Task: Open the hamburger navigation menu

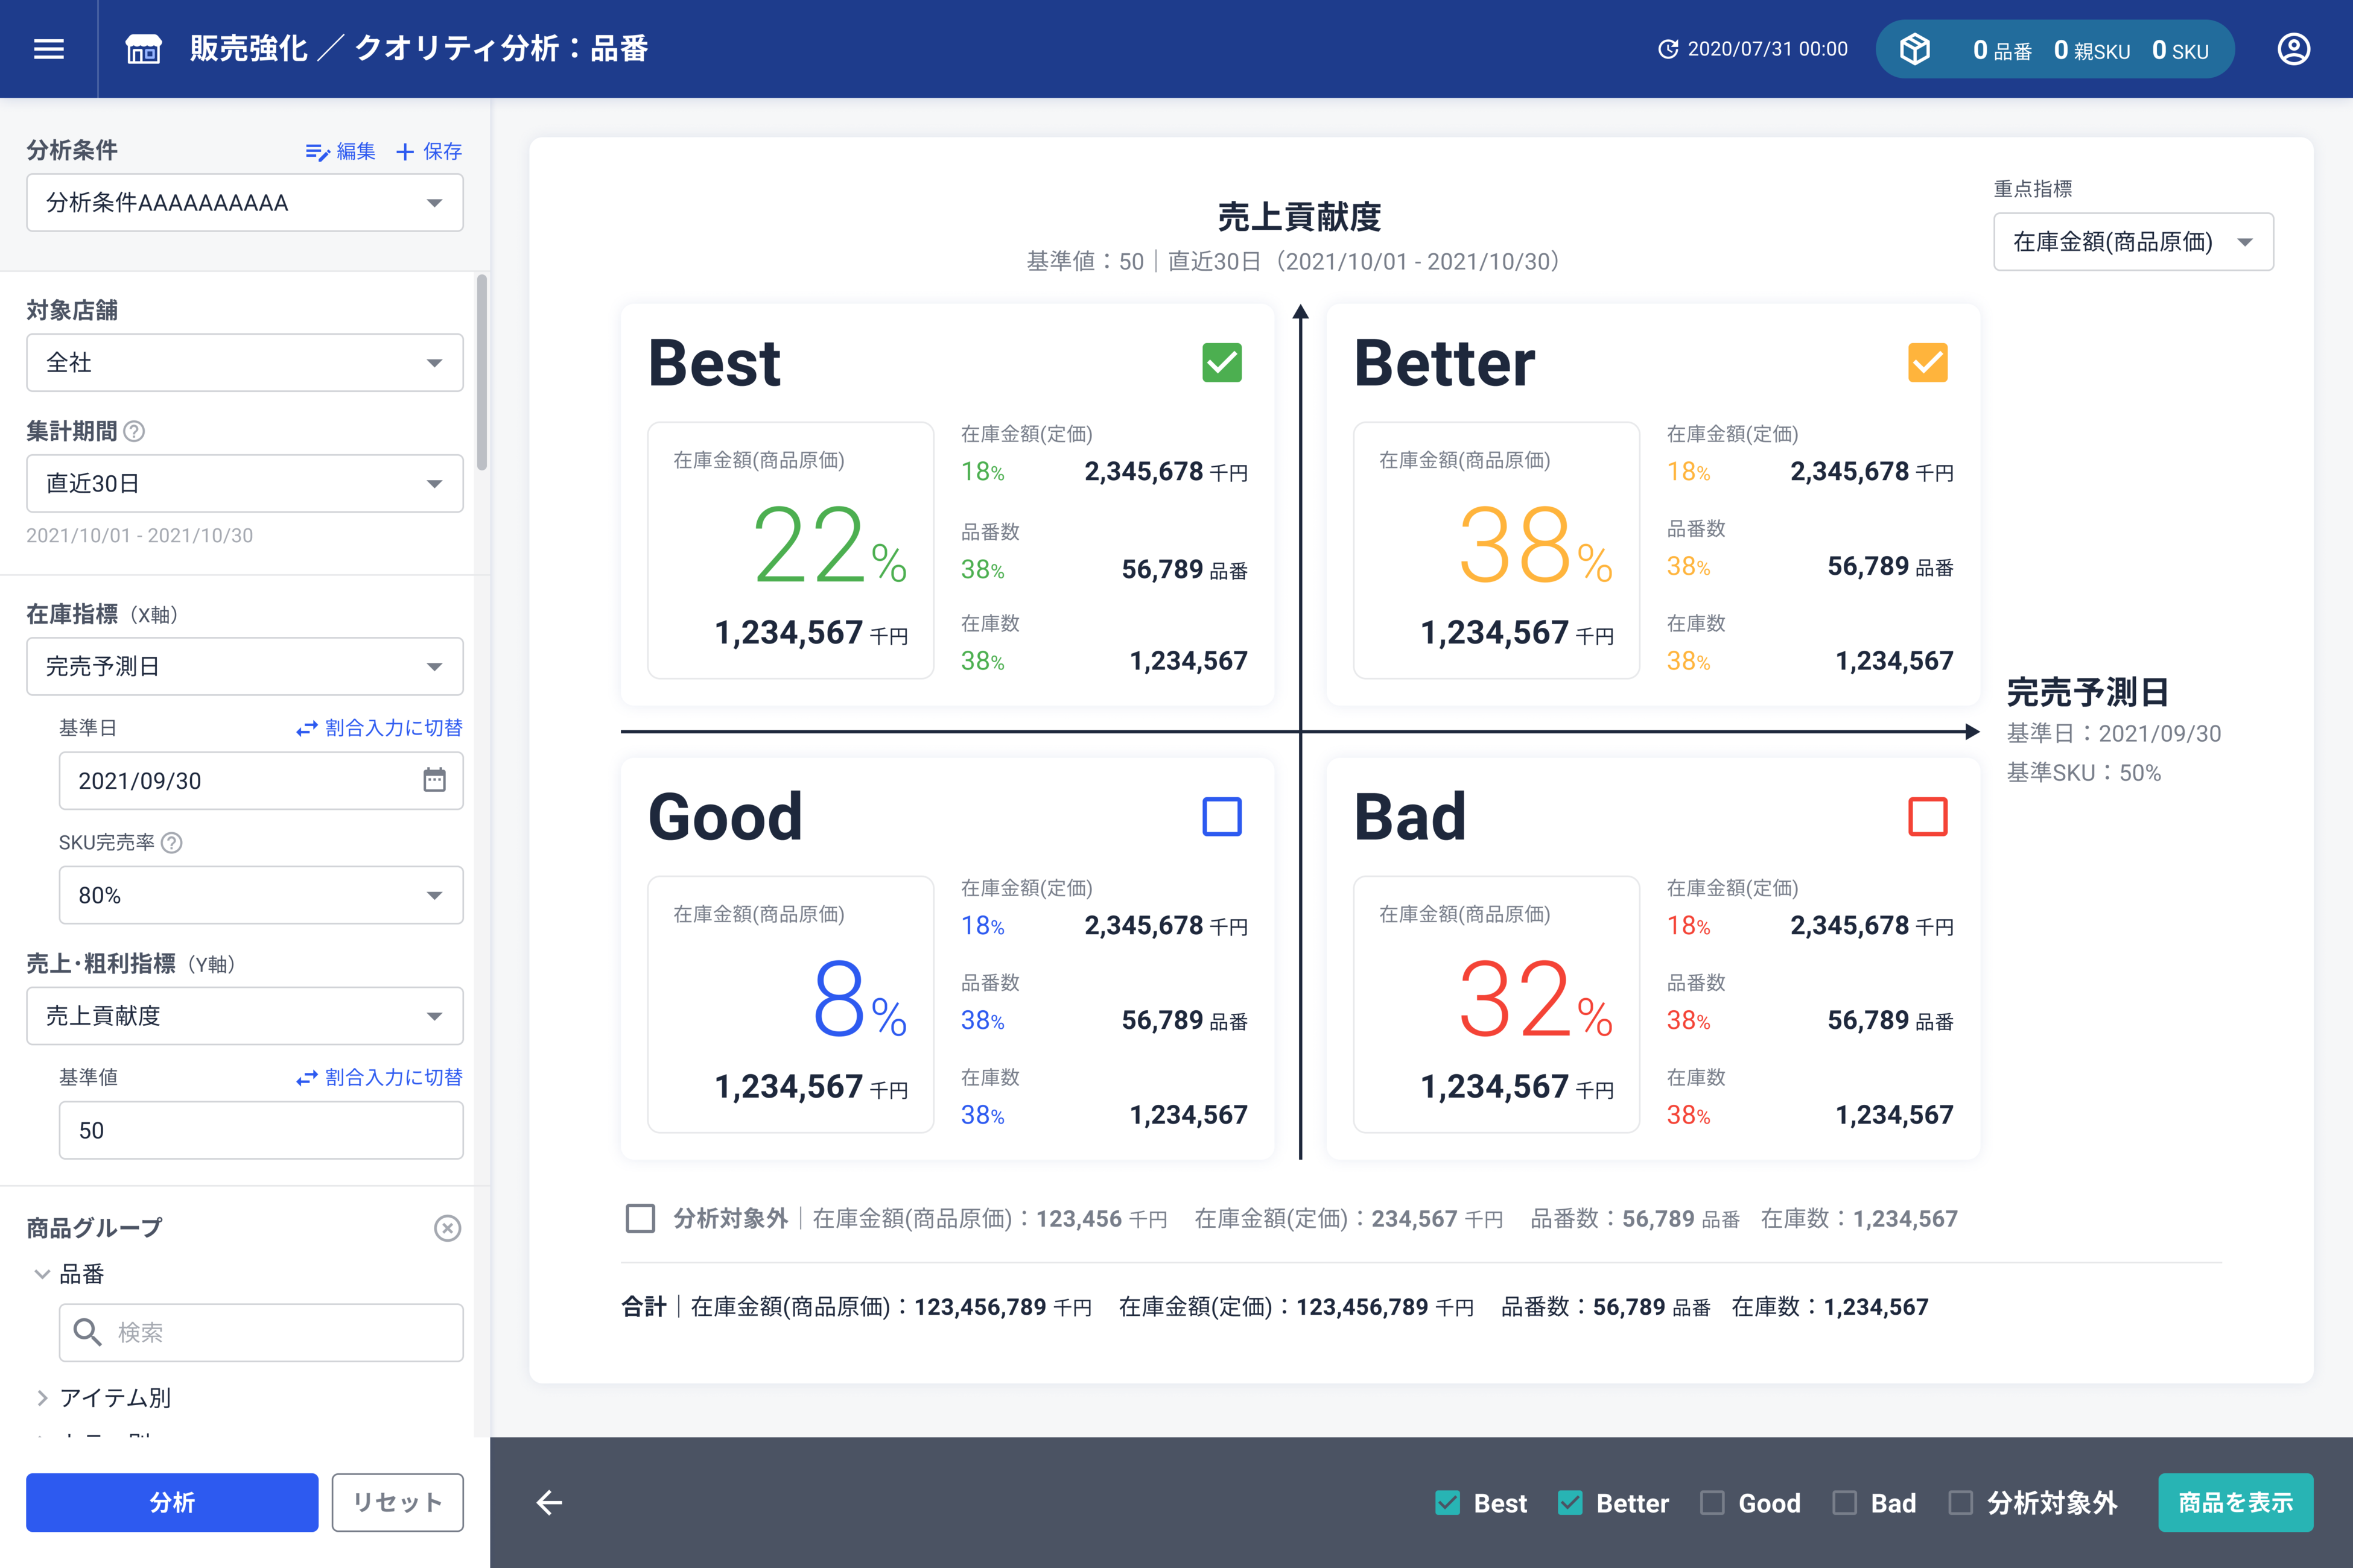Action: (x=48, y=49)
